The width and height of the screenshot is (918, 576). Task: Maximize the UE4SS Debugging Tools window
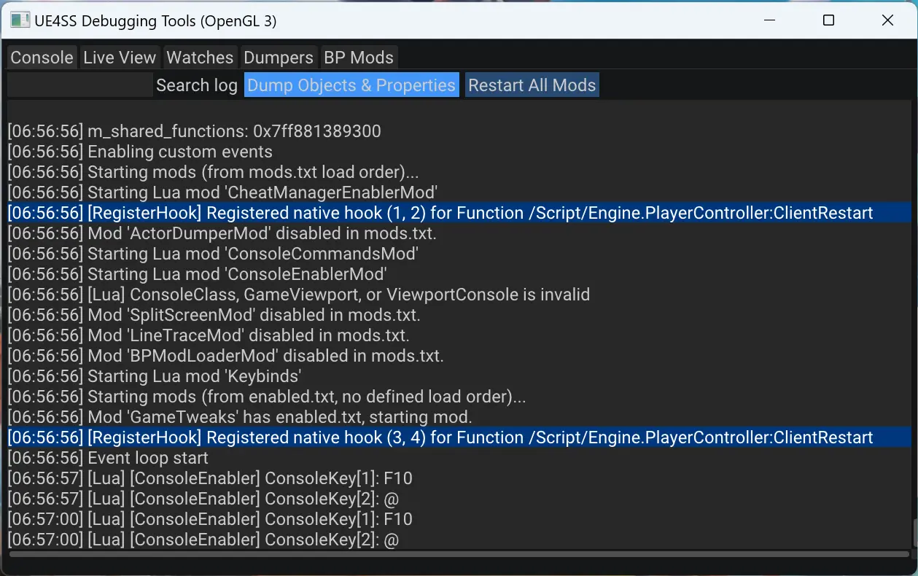tap(828, 20)
